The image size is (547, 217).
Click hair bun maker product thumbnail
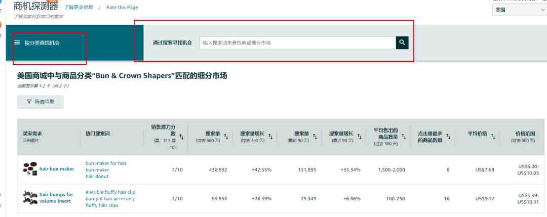click(30, 169)
